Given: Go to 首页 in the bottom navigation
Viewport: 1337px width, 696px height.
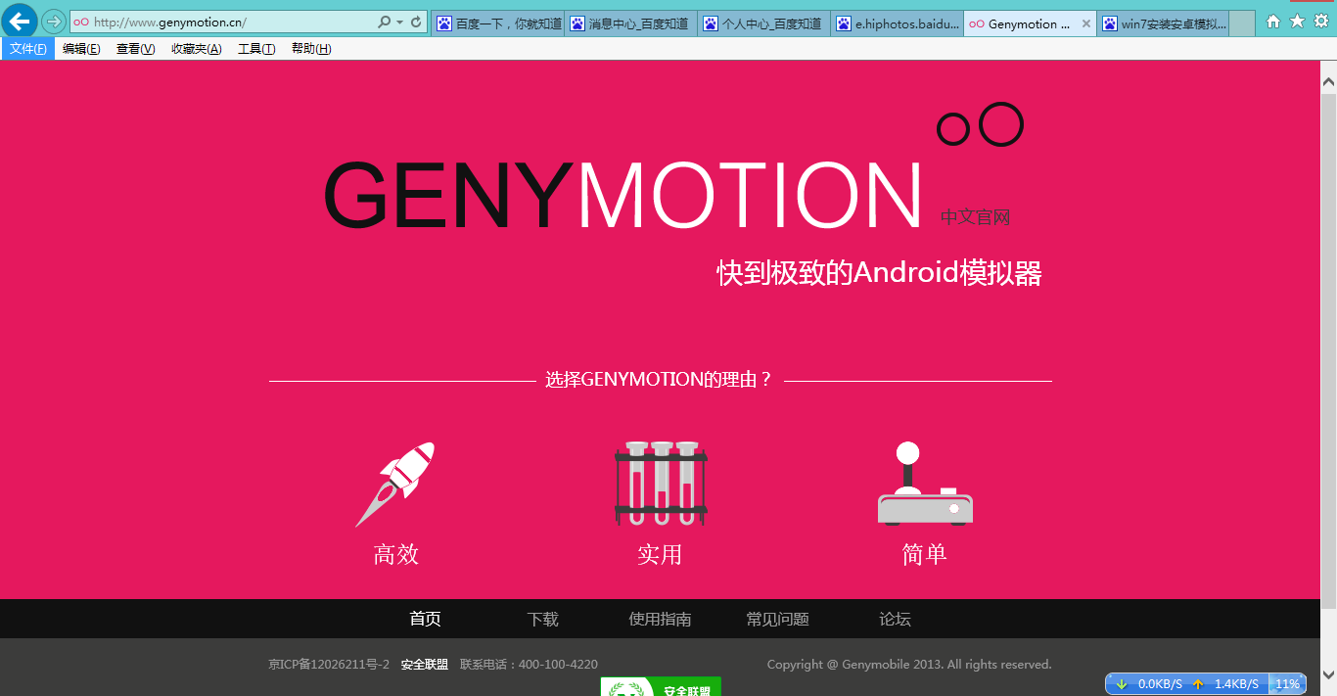Looking at the screenshot, I should click(x=426, y=619).
